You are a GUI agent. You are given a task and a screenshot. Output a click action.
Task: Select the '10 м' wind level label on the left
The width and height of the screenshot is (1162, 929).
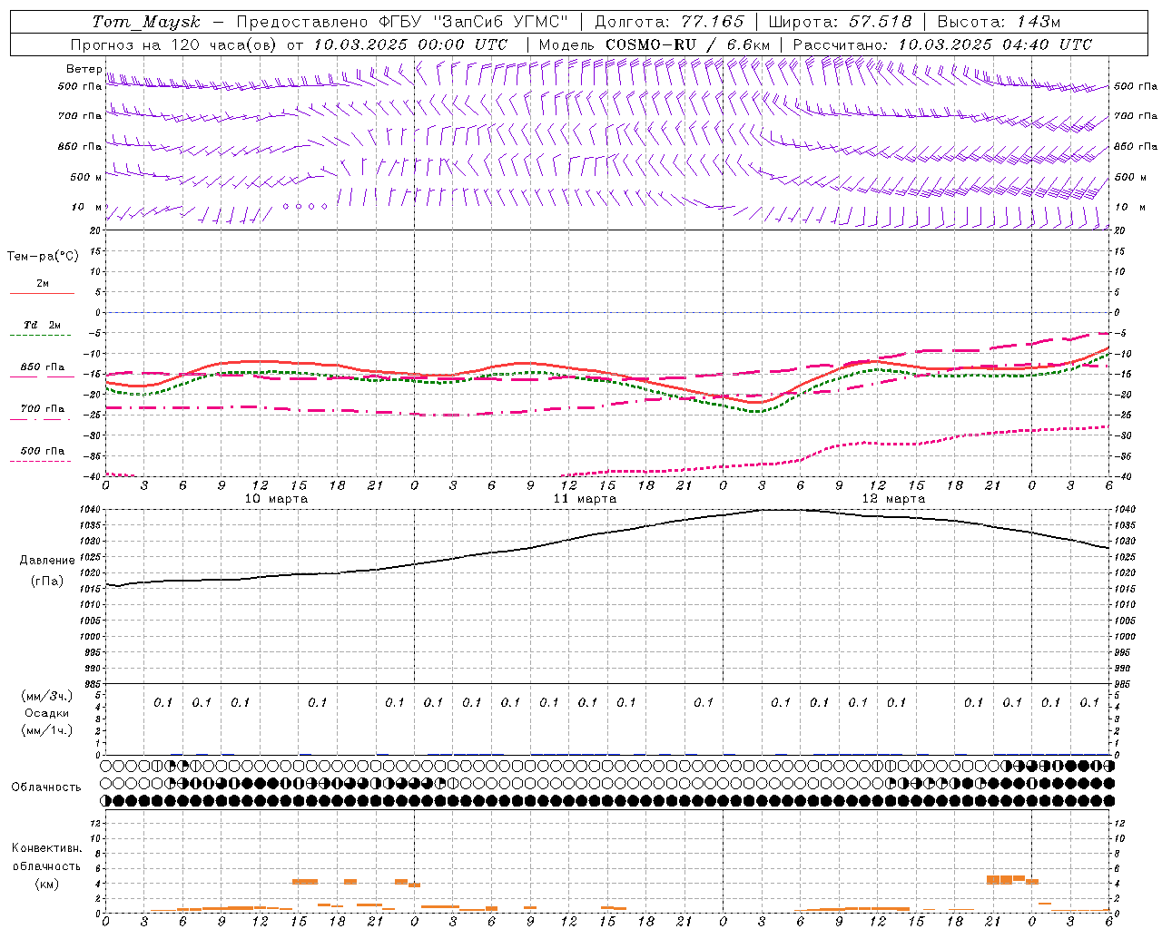click(x=87, y=207)
